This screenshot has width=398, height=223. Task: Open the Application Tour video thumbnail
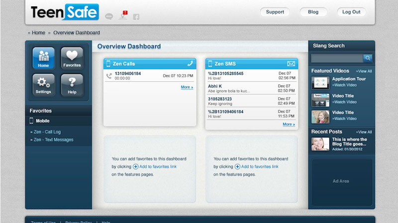click(x=320, y=82)
